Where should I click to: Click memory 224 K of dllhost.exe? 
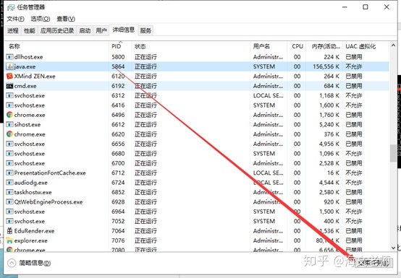point(332,56)
